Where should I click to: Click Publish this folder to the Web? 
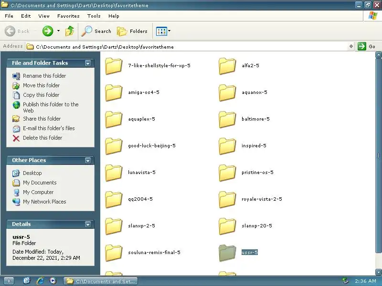51,107
